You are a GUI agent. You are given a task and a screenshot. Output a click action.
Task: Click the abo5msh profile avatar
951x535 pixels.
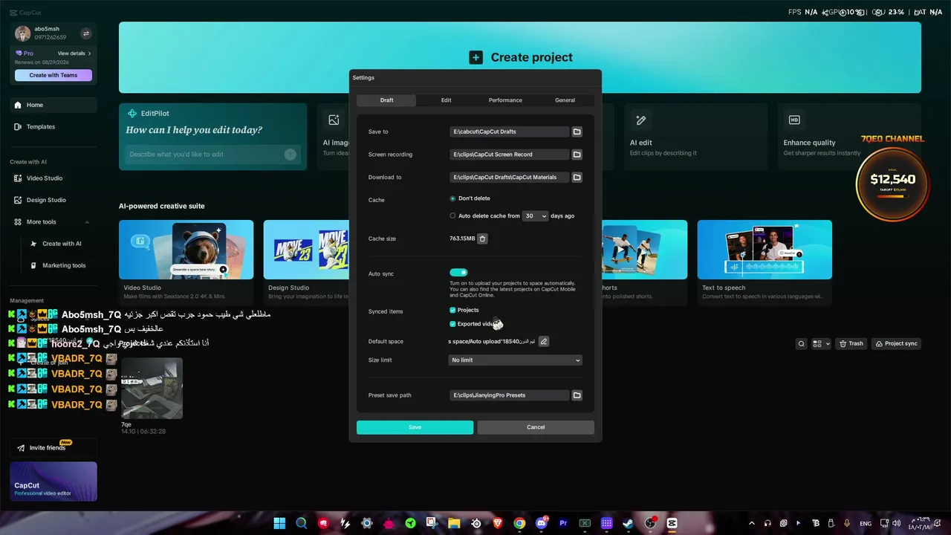click(x=23, y=33)
